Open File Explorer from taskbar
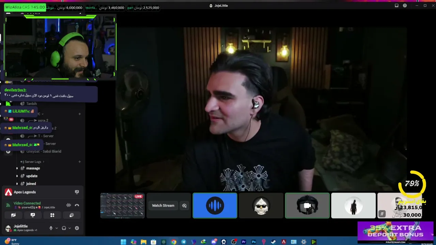This screenshot has width=436, height=245. click(144, 242)
